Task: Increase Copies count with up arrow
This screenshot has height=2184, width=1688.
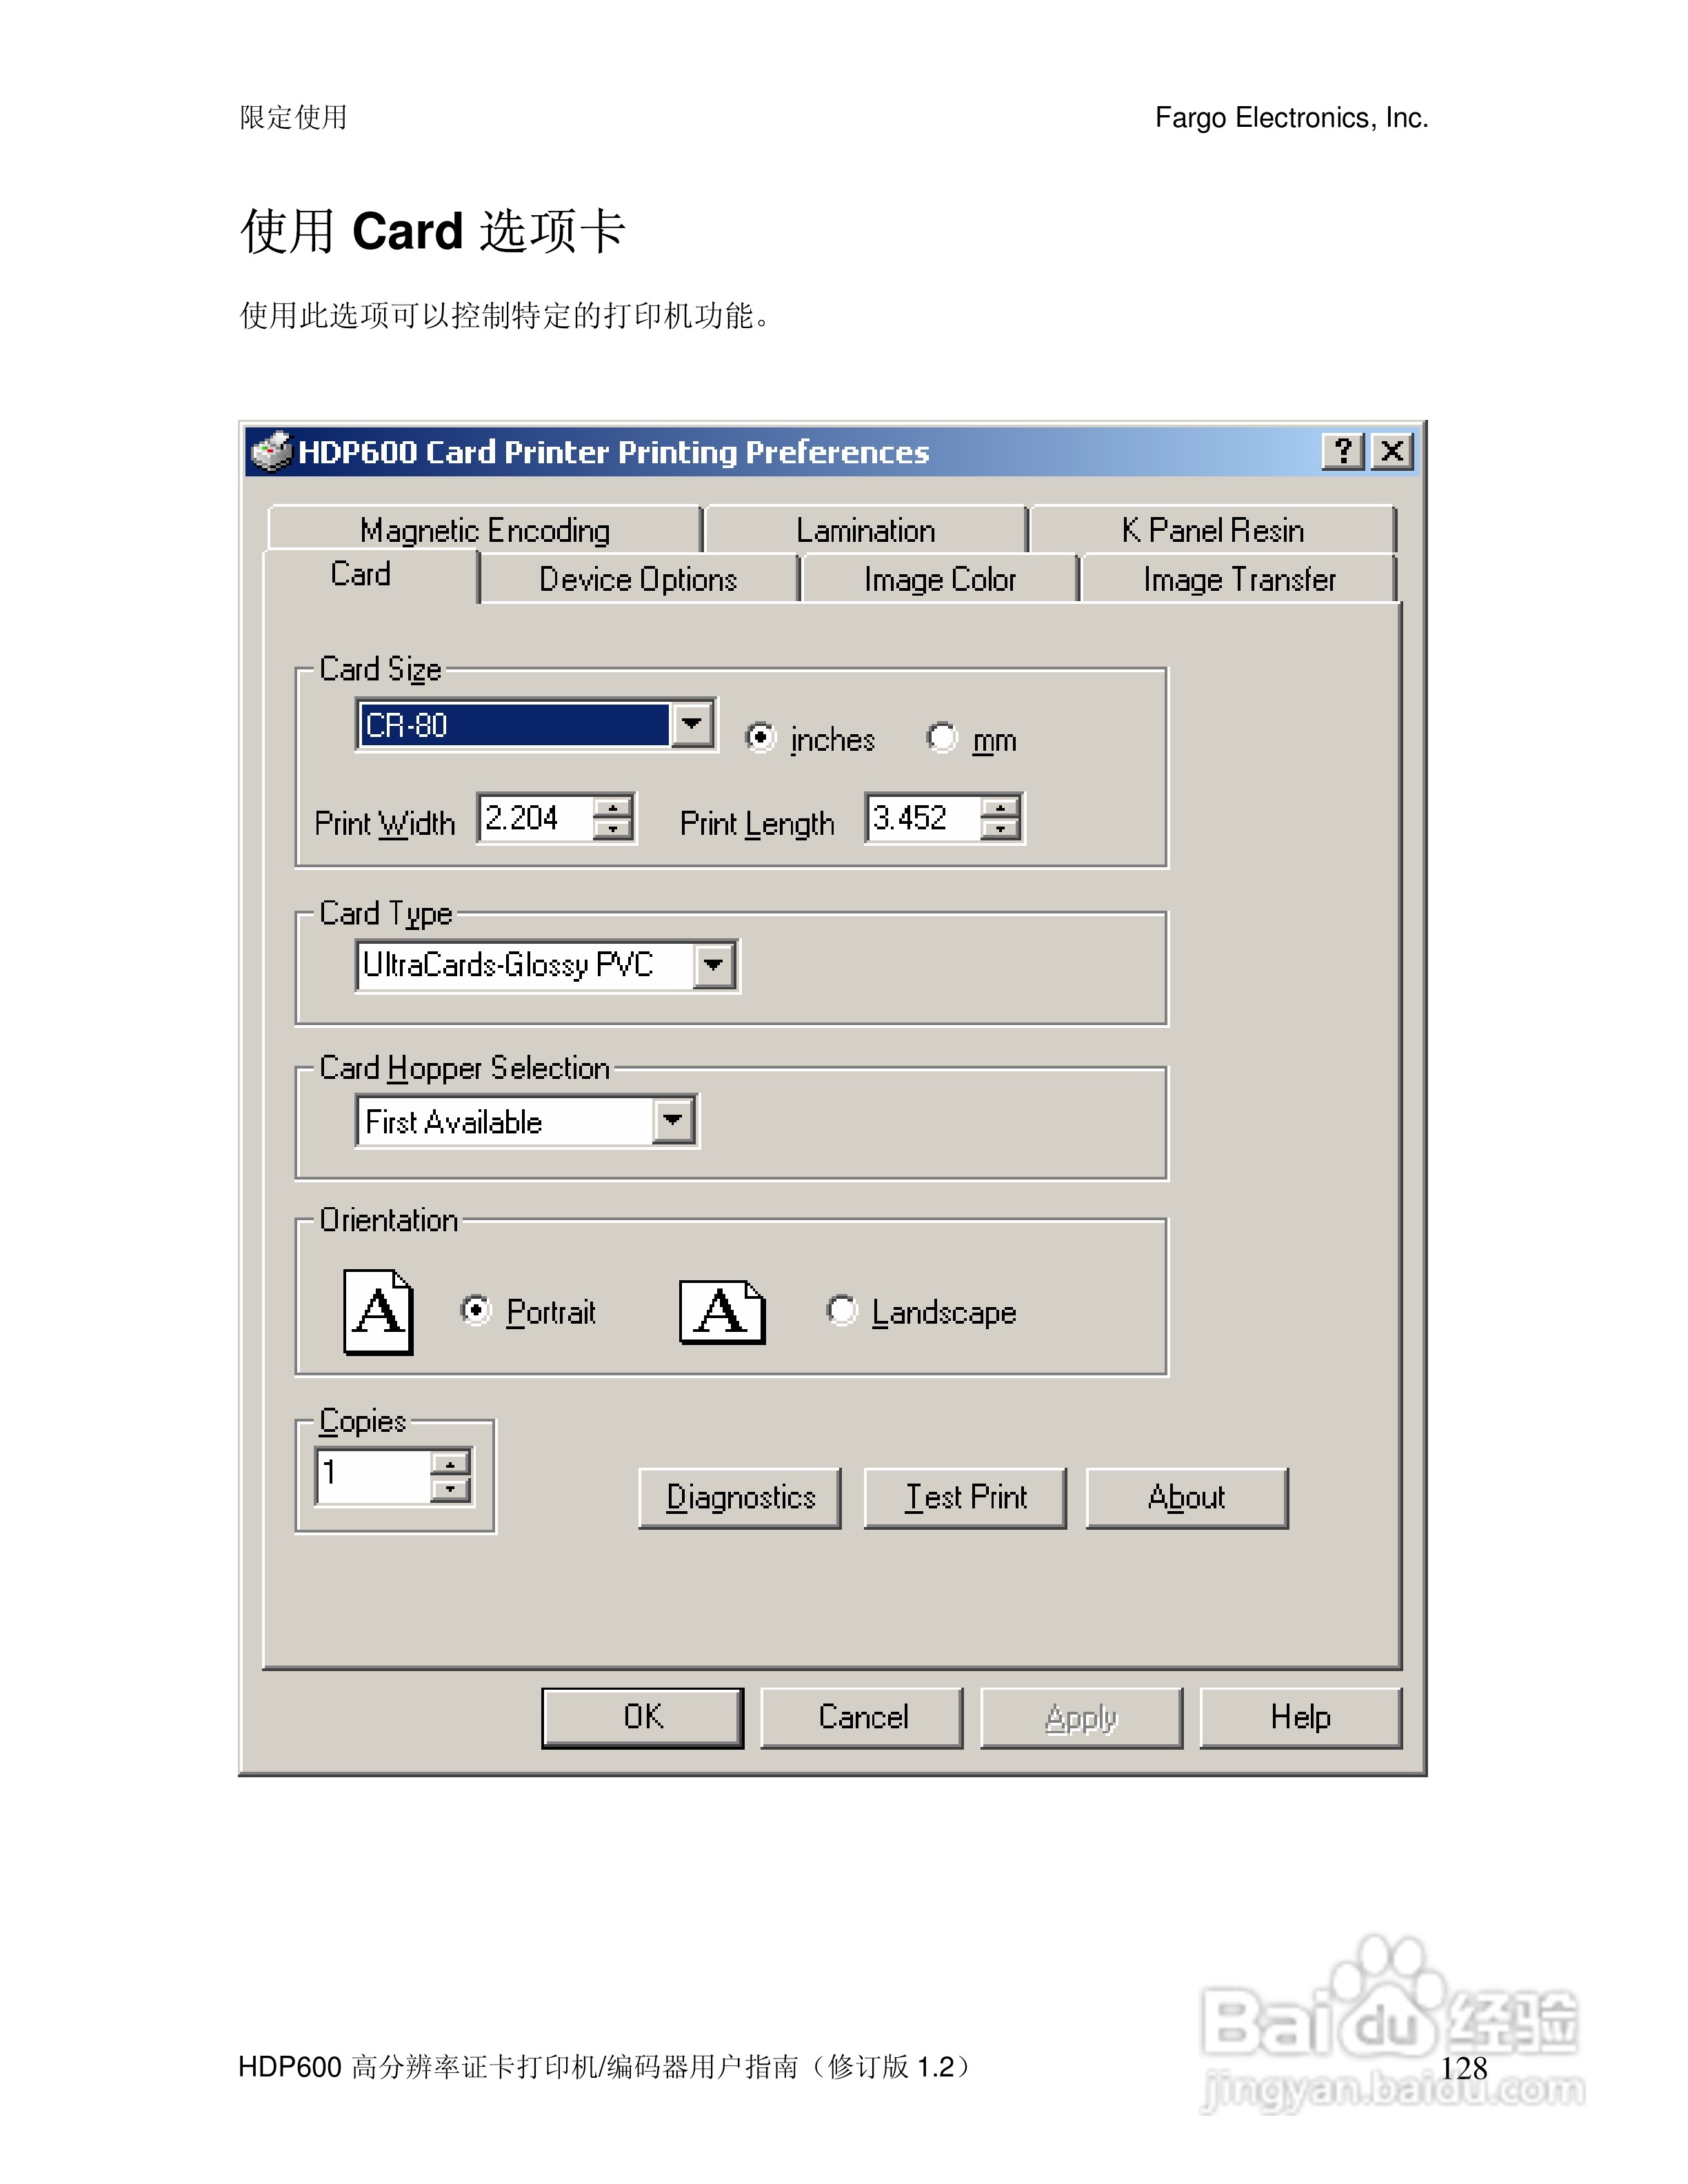Action: click(x=450, y=1464)
